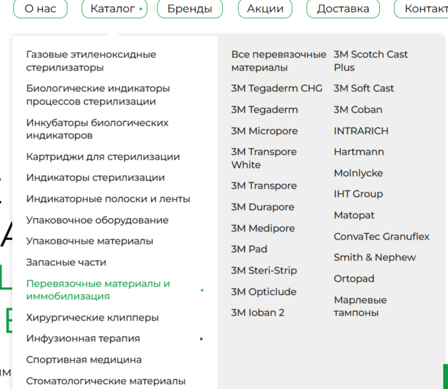Open the 3M Transpore link

point(264,186)
